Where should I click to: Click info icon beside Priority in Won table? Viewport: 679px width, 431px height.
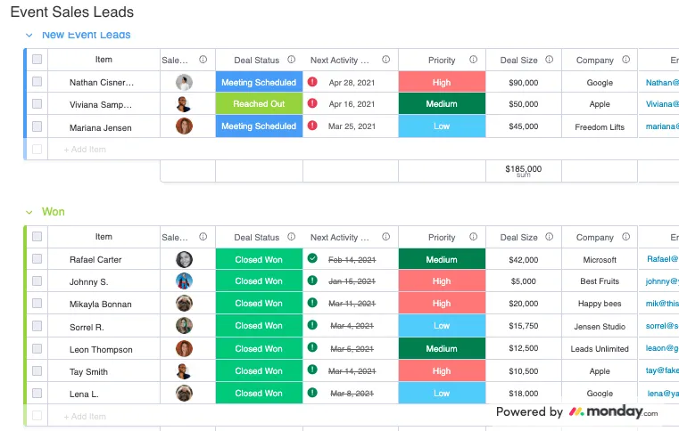tap(473, 237)
